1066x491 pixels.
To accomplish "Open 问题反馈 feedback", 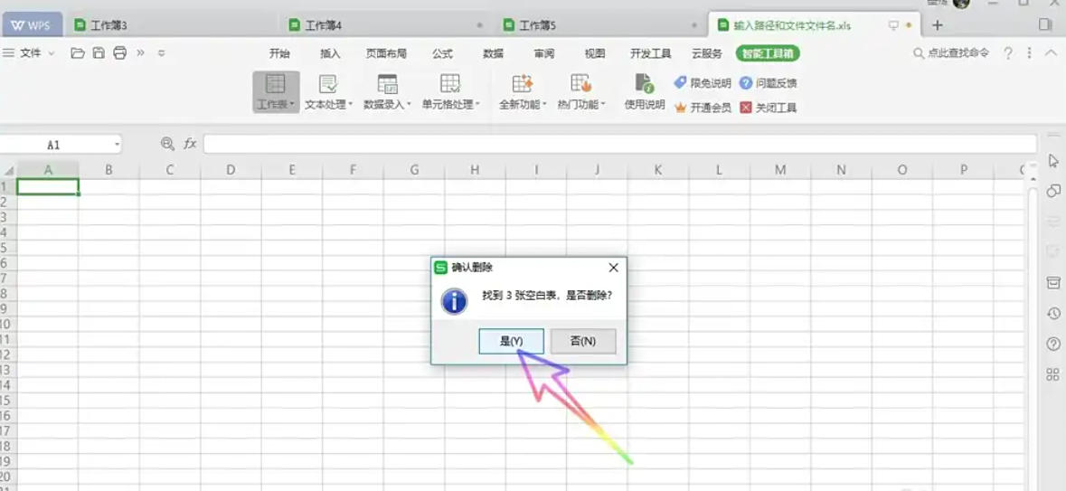I will (x=768, y=83).
